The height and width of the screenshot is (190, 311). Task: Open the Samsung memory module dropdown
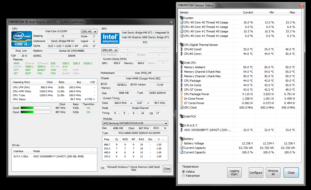(135, 123)
